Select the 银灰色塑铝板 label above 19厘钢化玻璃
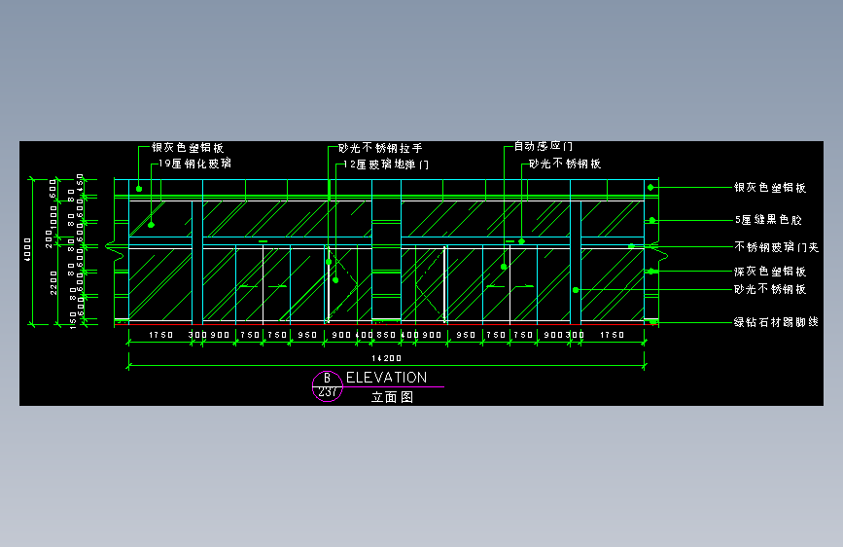843x547 pixels. click(x=188, y=148)
